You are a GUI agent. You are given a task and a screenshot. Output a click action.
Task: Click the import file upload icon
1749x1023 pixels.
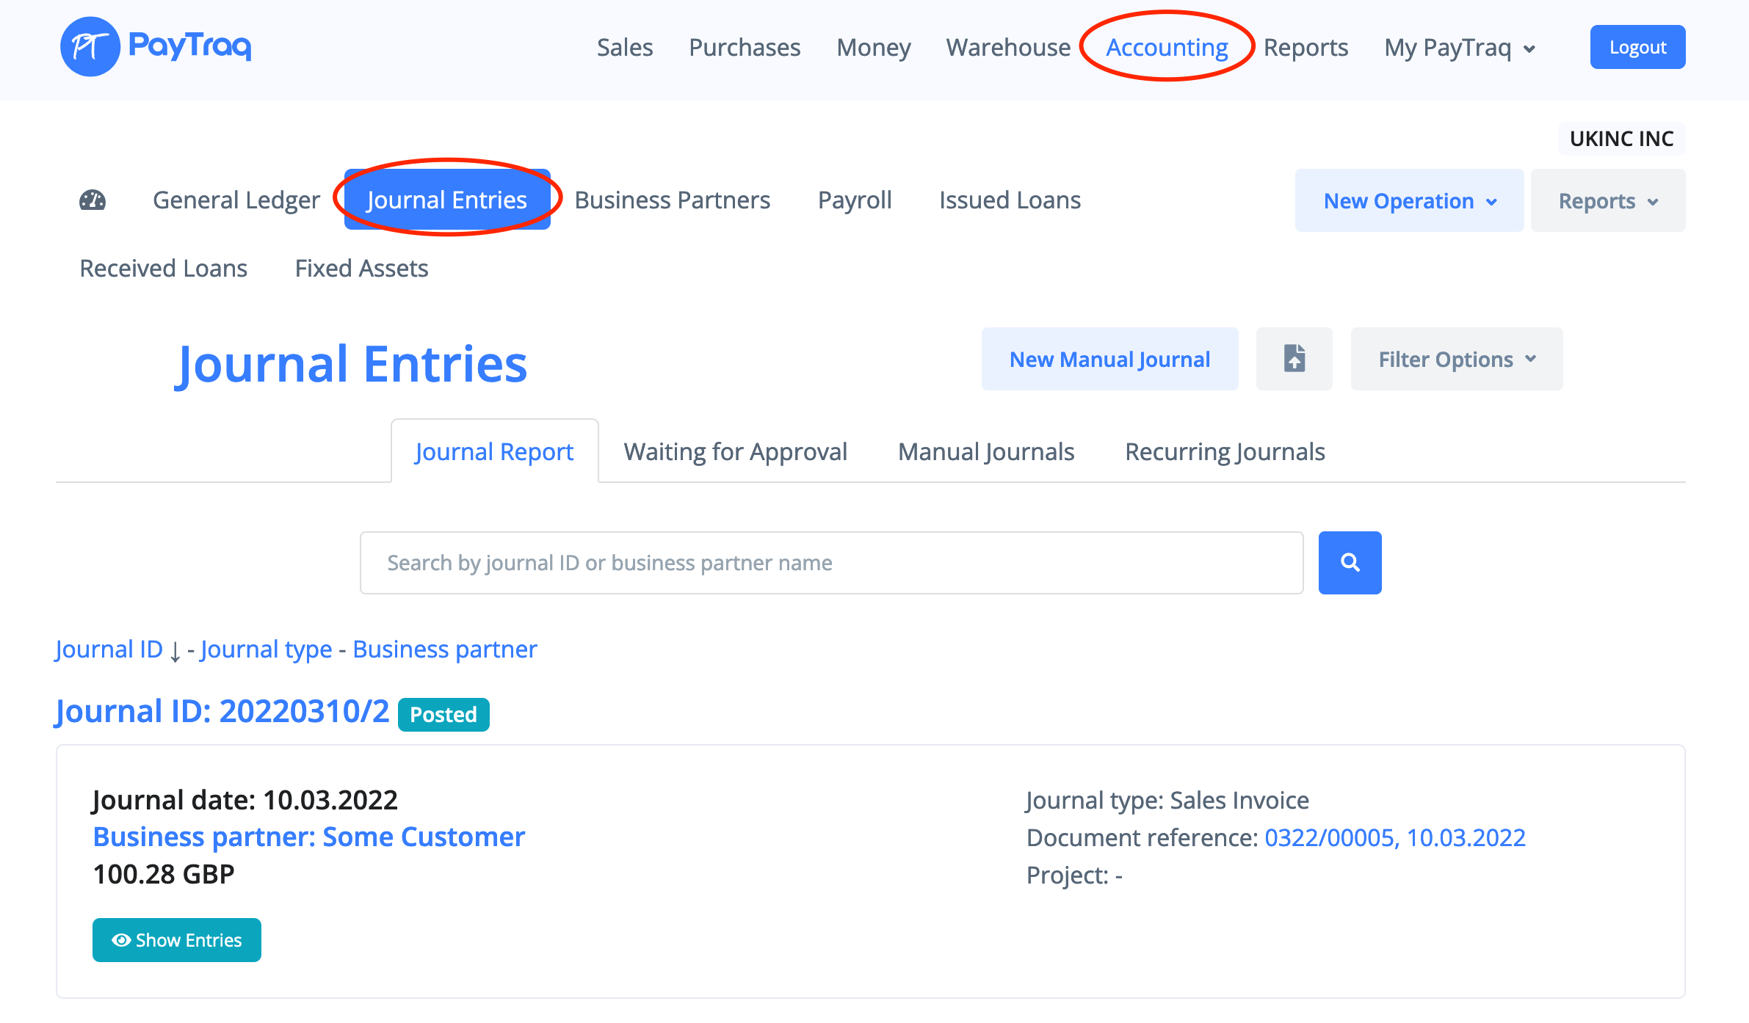pyautogui.click(x=1294, y=359)
